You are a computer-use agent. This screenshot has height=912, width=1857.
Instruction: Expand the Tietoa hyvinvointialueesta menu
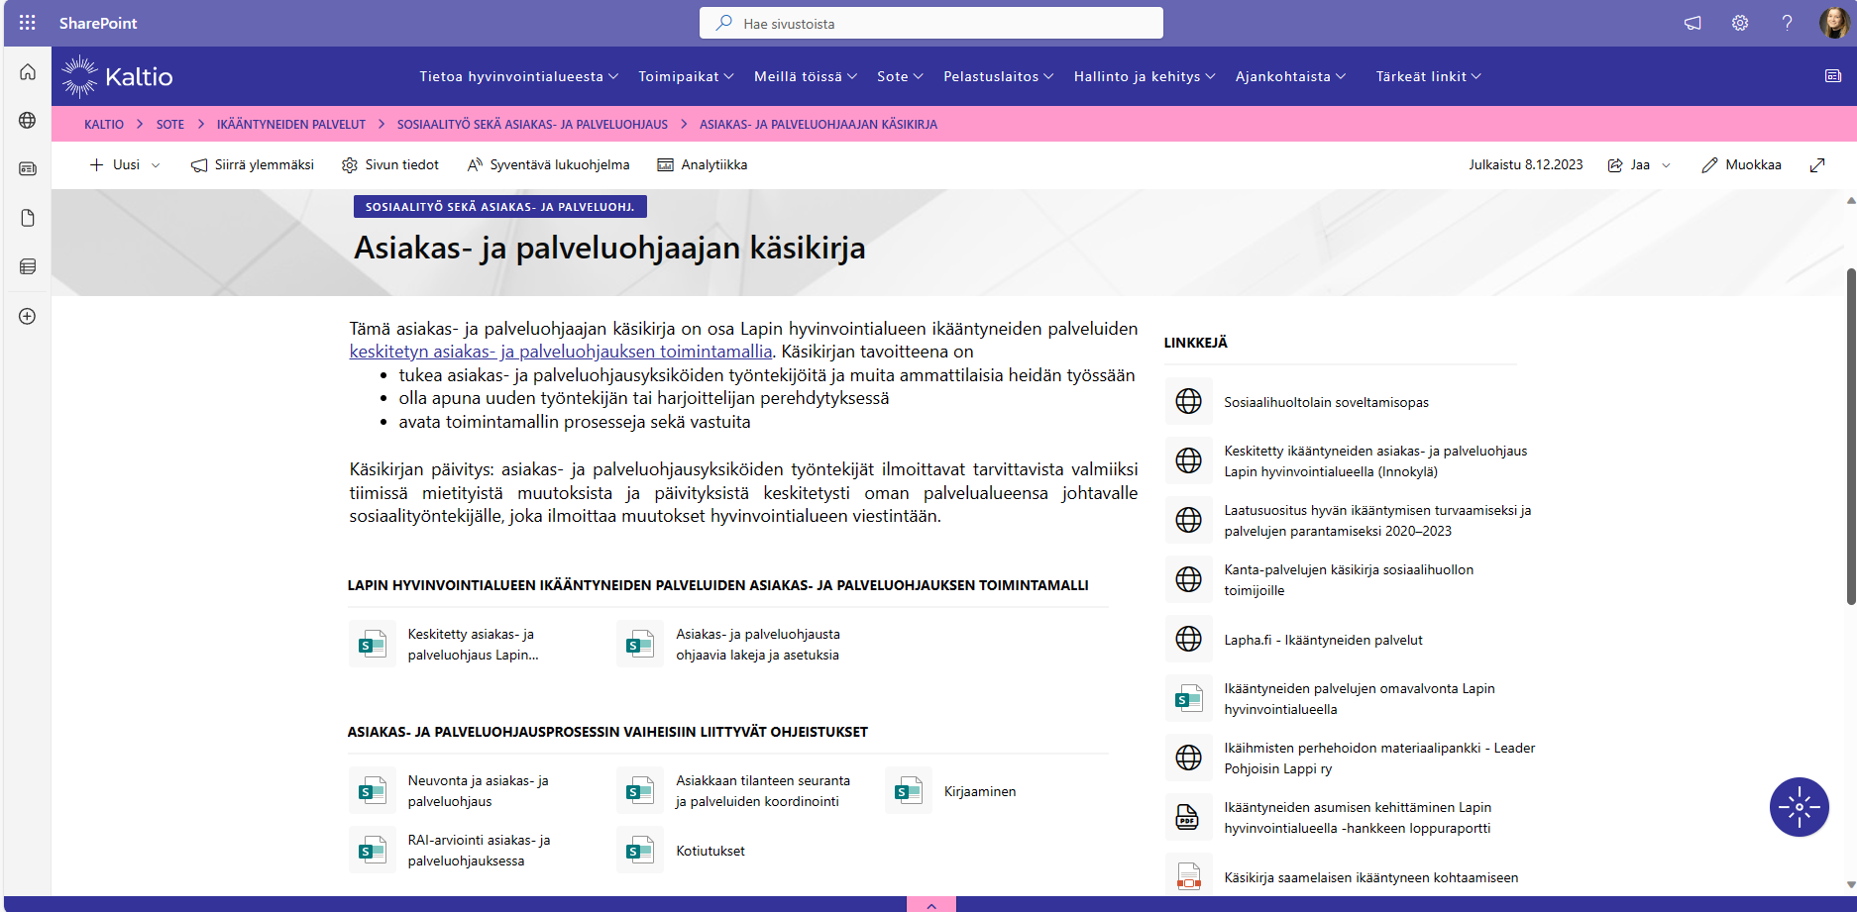click(518, 76)
